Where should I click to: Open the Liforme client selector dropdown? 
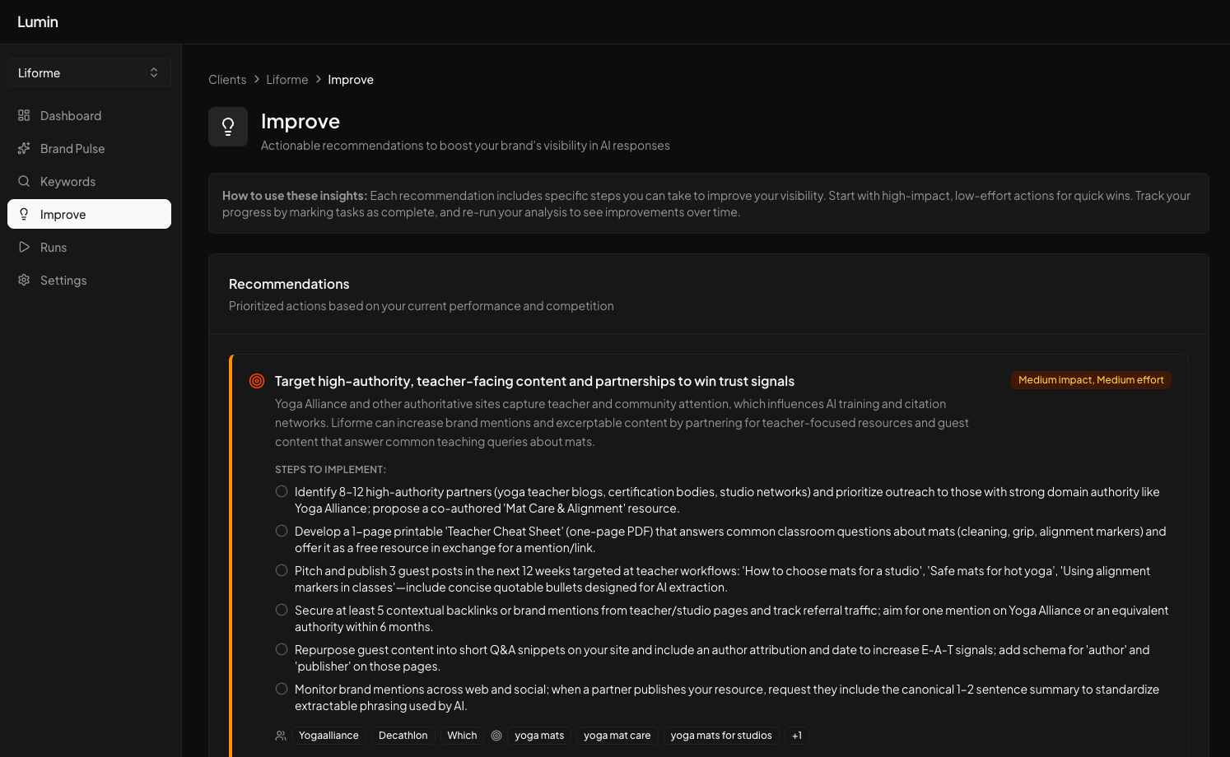(x=89, y=72)
